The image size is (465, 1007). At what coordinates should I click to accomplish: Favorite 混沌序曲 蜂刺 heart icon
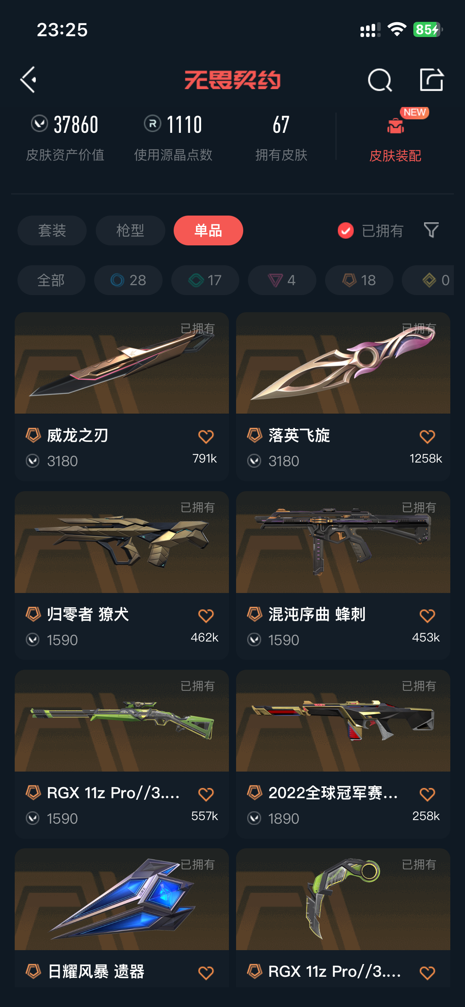tap(427, 616)
